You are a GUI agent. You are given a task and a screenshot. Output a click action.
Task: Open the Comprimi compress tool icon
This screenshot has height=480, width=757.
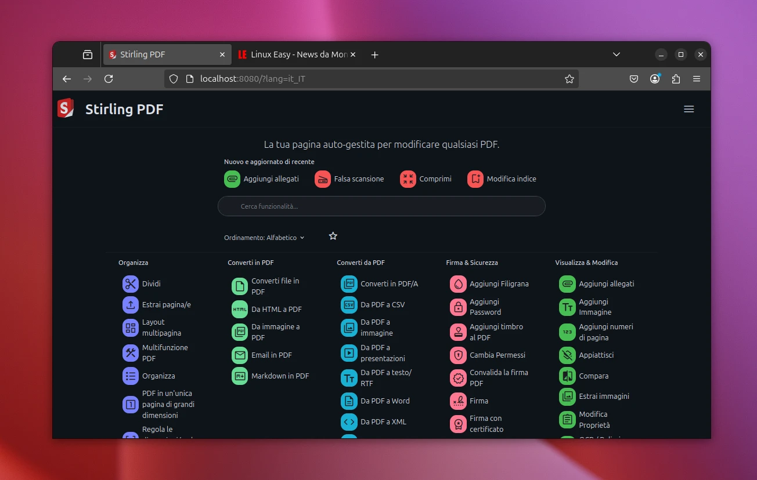[408, 179]
